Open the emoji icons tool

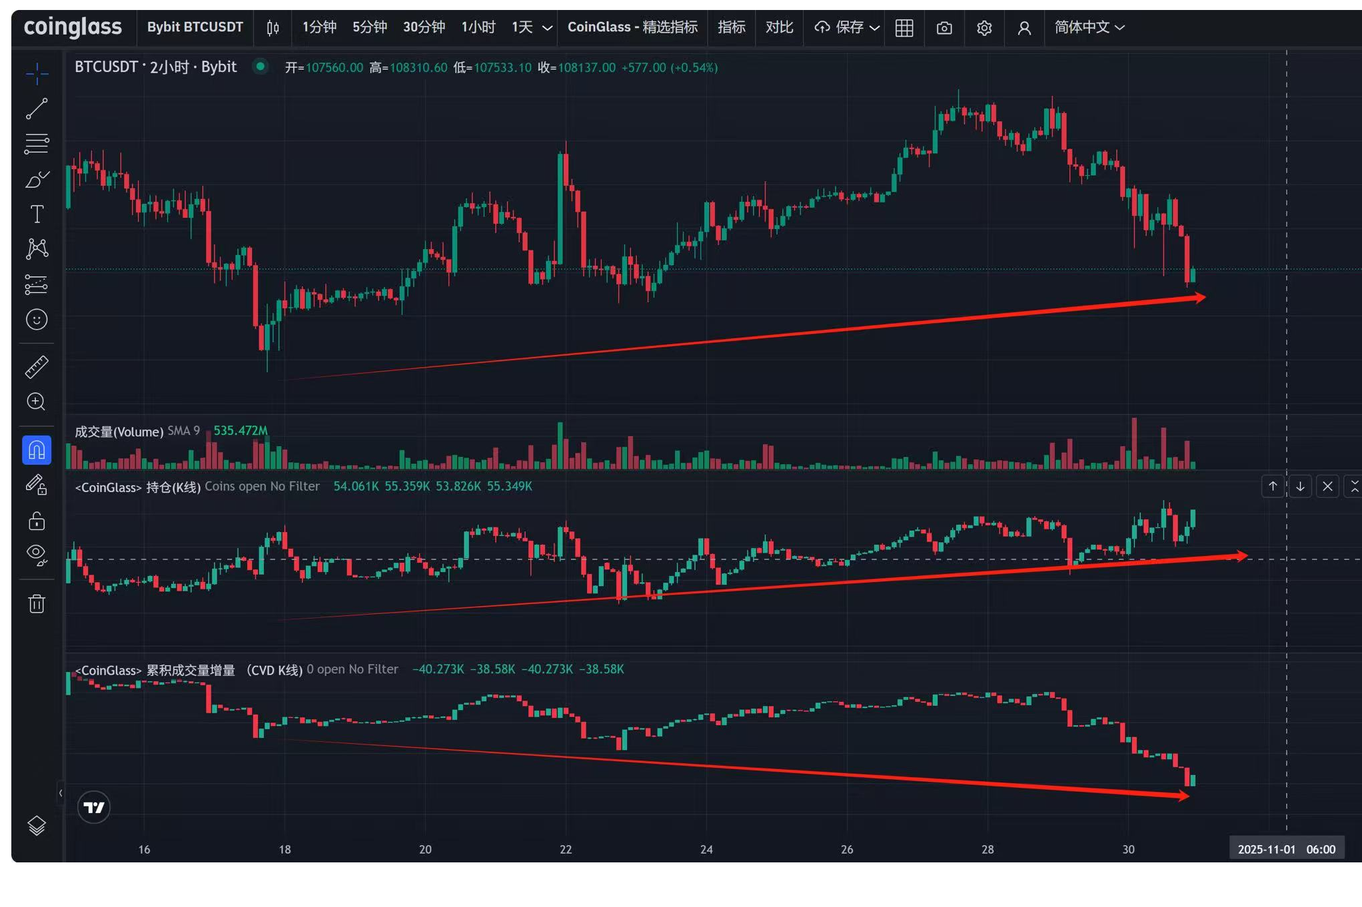[37, 320]
